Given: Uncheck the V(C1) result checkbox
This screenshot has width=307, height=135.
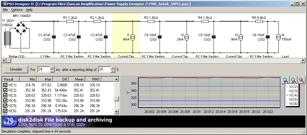Looking at the screenshot, I should 5,85.
